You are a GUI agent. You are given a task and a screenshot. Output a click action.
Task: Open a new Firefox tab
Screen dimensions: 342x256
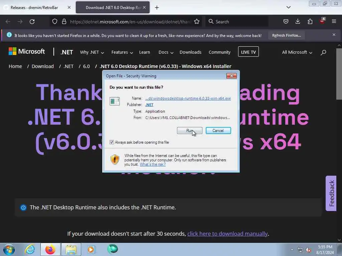coord(157,8)
